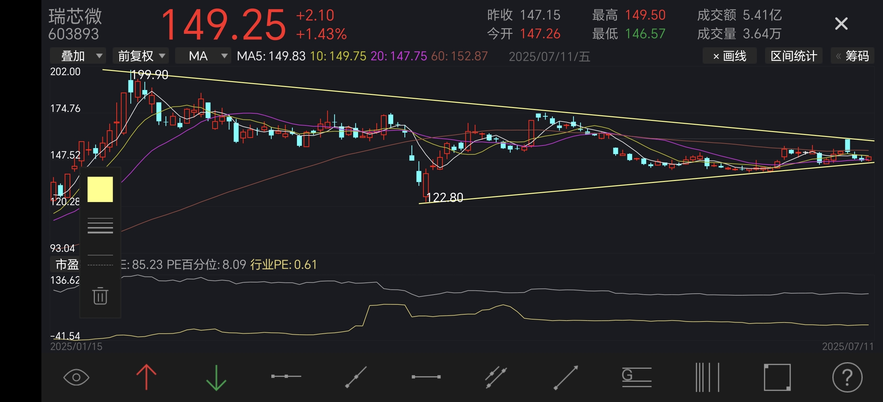Screen dimensions: 883x402
Task: Select the parallel channel drawing tool
Action: point(496,377)
